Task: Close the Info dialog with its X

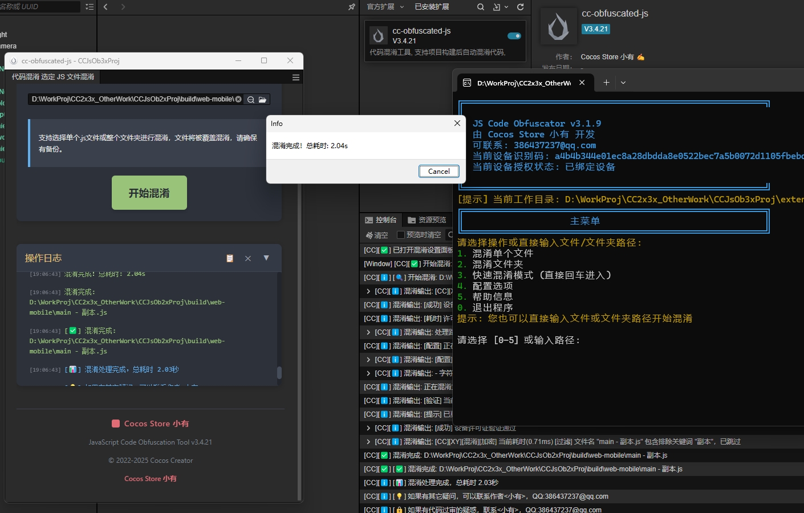Action: pyautogui.click(x=457, y=123)
